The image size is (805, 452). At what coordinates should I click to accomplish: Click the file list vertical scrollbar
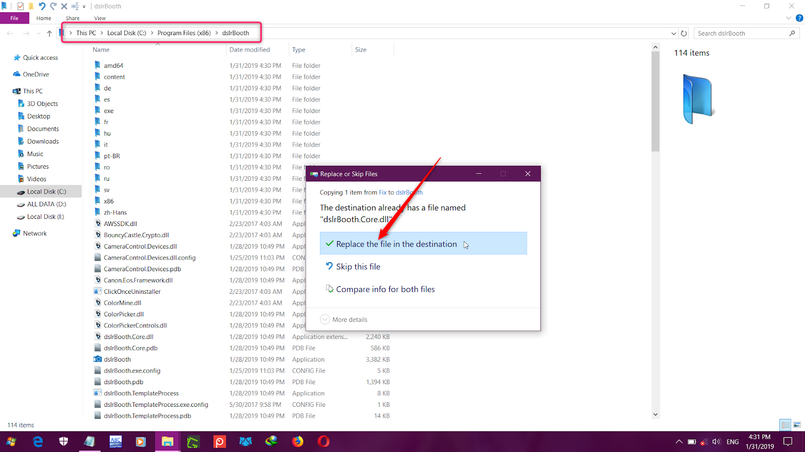click(x=655, y=100)
